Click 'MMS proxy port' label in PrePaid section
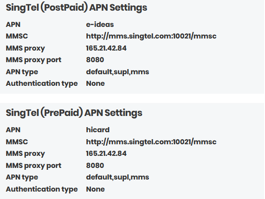This screenshot has width=265, height=199. [x=33, y=166]
